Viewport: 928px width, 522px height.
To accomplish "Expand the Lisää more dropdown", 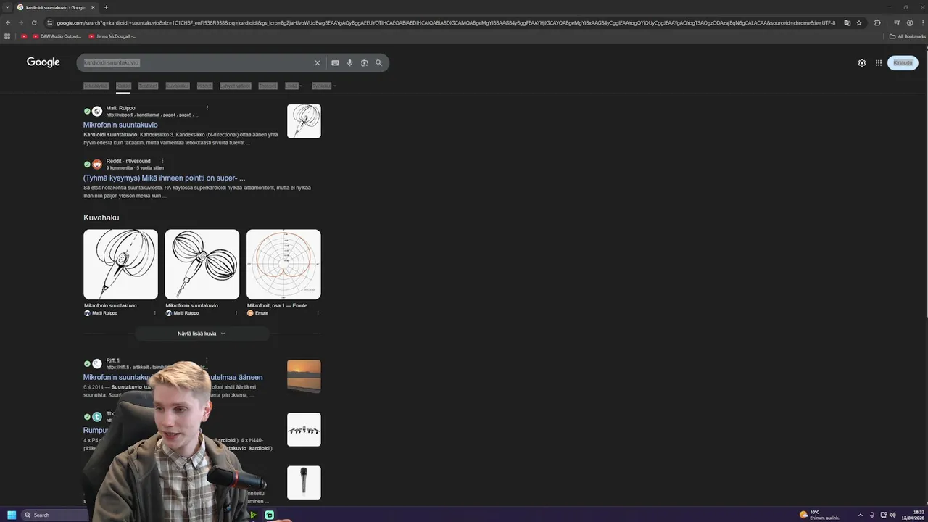I will (x=293, y=86).
